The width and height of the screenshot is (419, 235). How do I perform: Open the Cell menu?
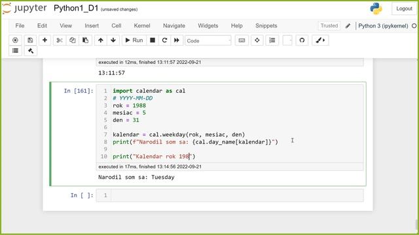117,26
